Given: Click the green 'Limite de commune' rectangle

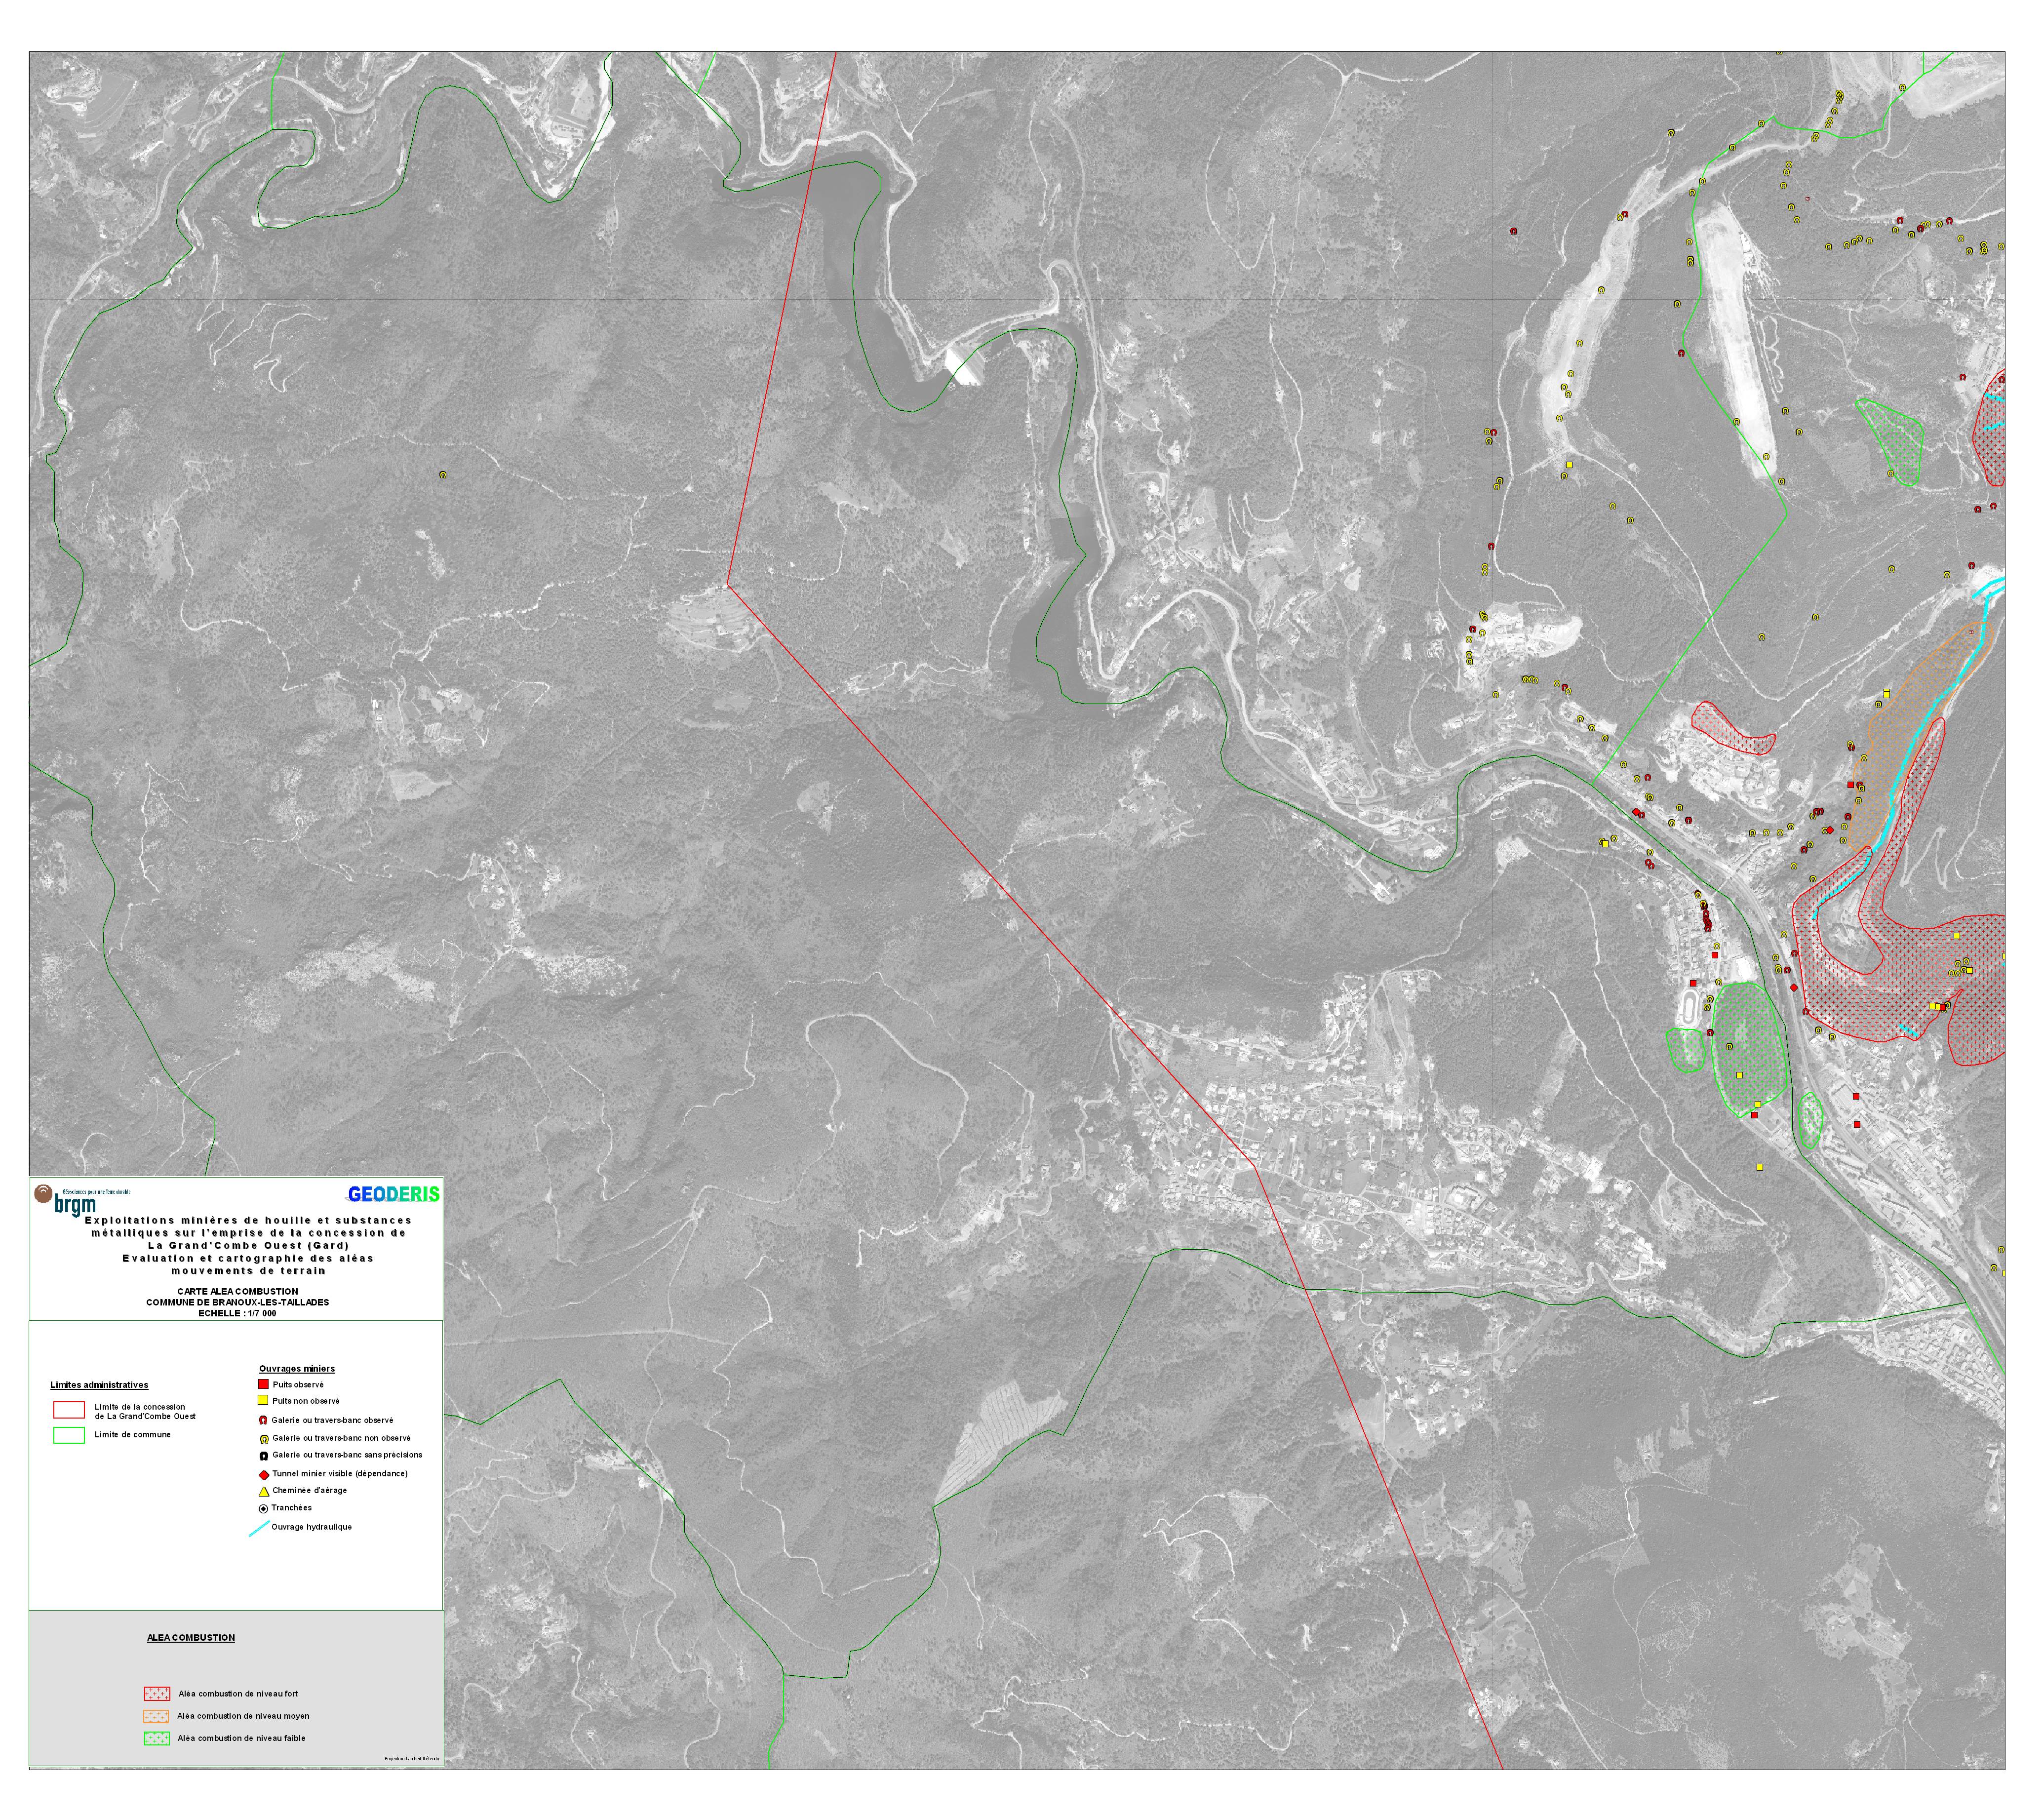Looking at the screenshot, I should [x=69, y=1435].
